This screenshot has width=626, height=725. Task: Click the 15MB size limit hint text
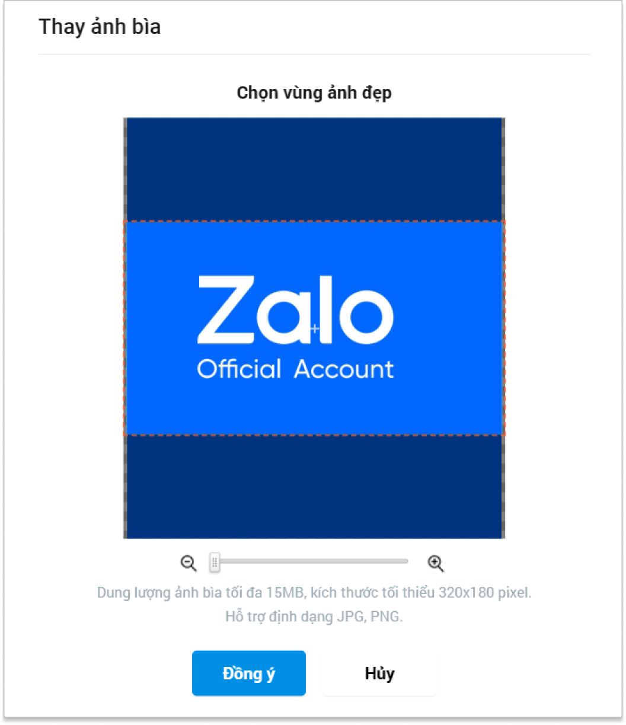click(314, 593)
